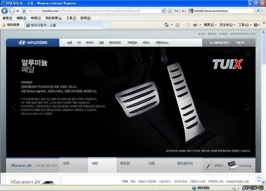Open a new blank tab

[x=106, y=25]
